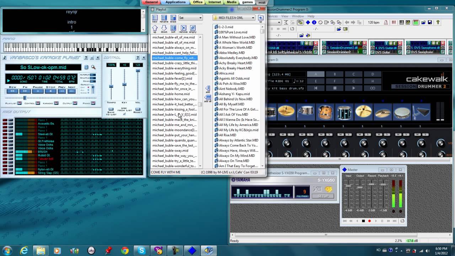
Task: Click the blue diamond icon in host toolbar
Action: coord(308,22)
